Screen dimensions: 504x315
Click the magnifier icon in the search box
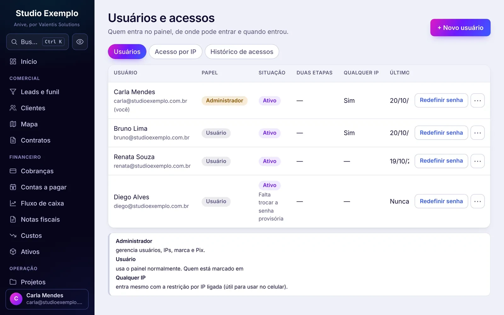point(14,42)
